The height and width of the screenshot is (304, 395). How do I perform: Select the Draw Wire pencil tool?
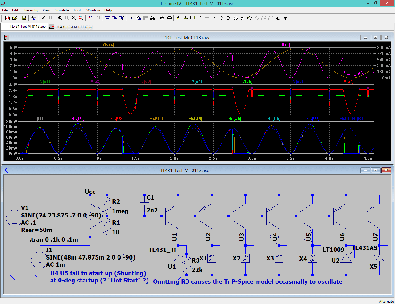[179, 18]
